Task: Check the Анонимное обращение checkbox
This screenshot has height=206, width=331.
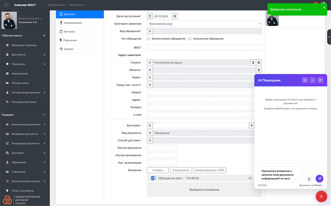Action: click(x=190, y=39)
